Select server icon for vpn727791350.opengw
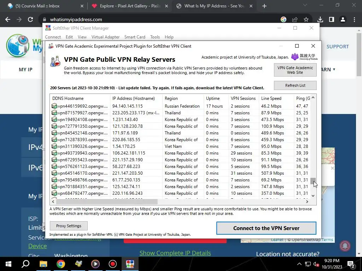The height and width of the screenshot is (271, 362). pos(54,126)
